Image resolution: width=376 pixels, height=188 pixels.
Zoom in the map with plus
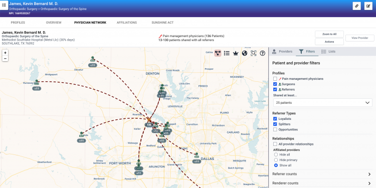pyautogui.click(x=5, y=53)
